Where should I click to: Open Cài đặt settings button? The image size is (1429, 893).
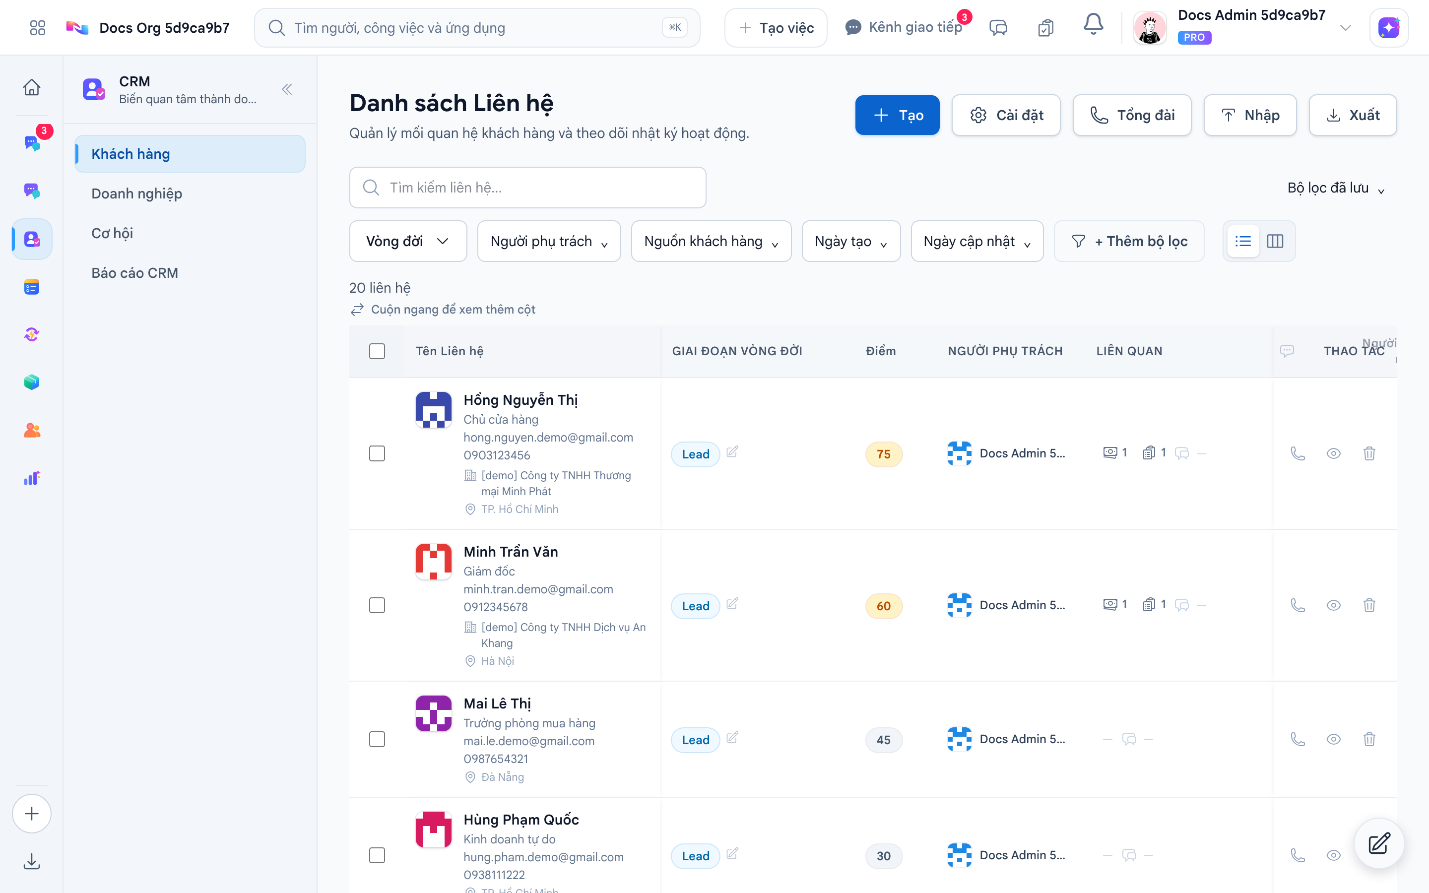(x=1006, y=115)
